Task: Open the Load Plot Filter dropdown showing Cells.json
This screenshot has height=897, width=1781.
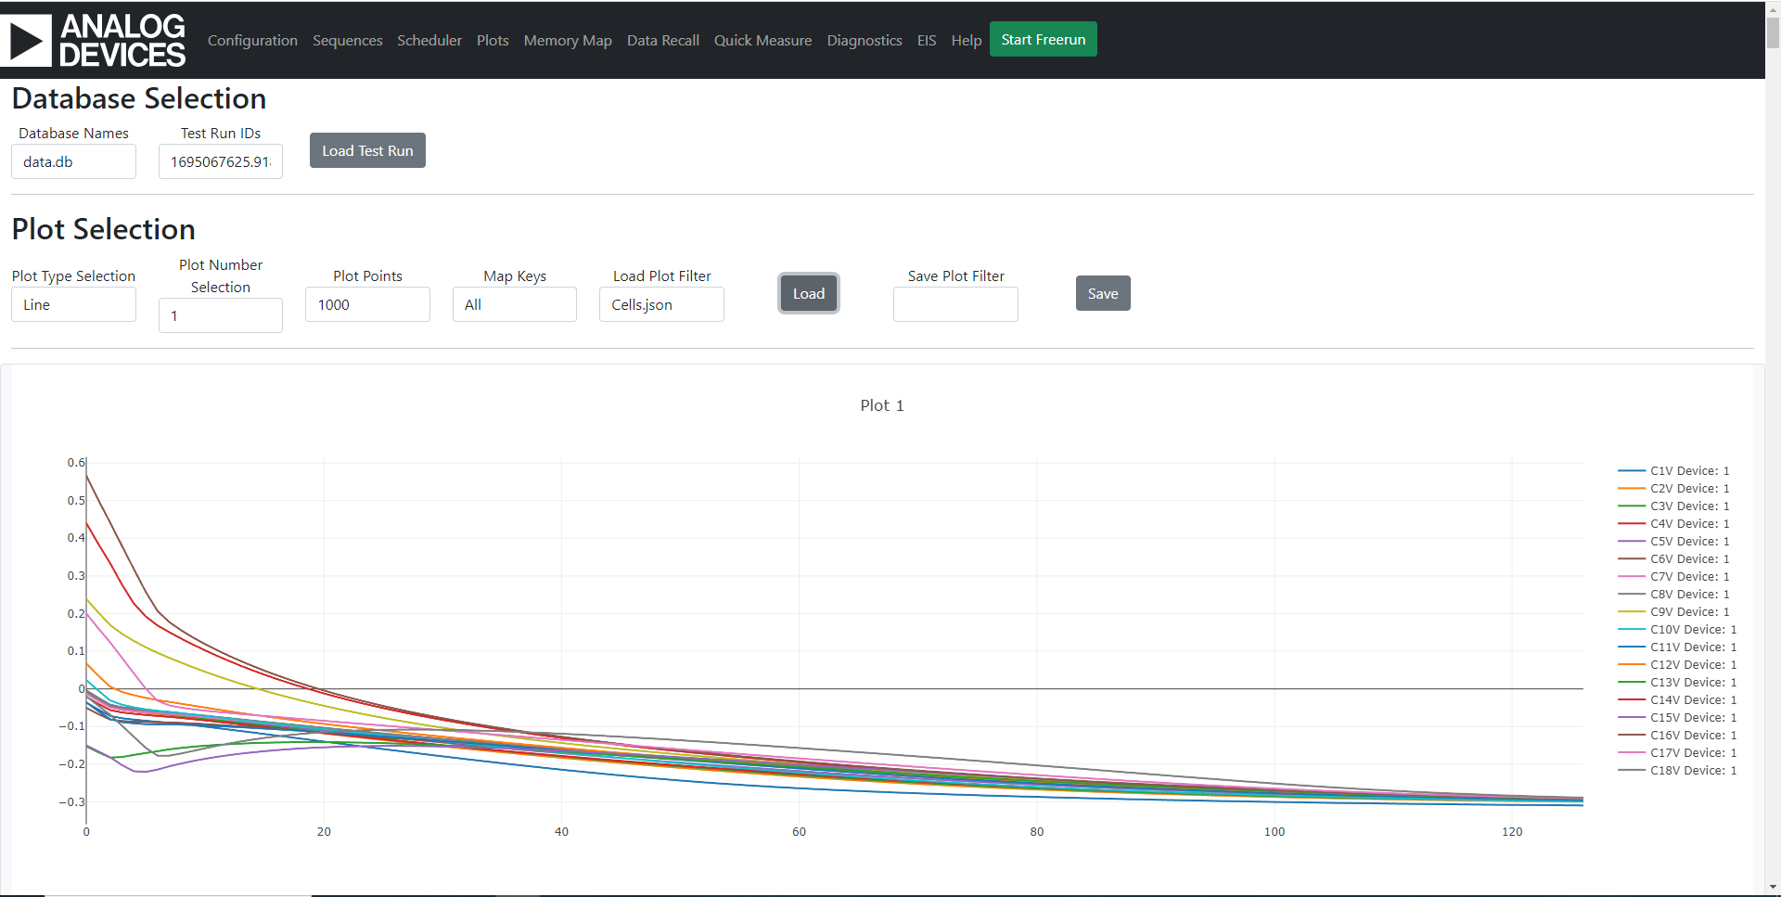Action: 660,303
